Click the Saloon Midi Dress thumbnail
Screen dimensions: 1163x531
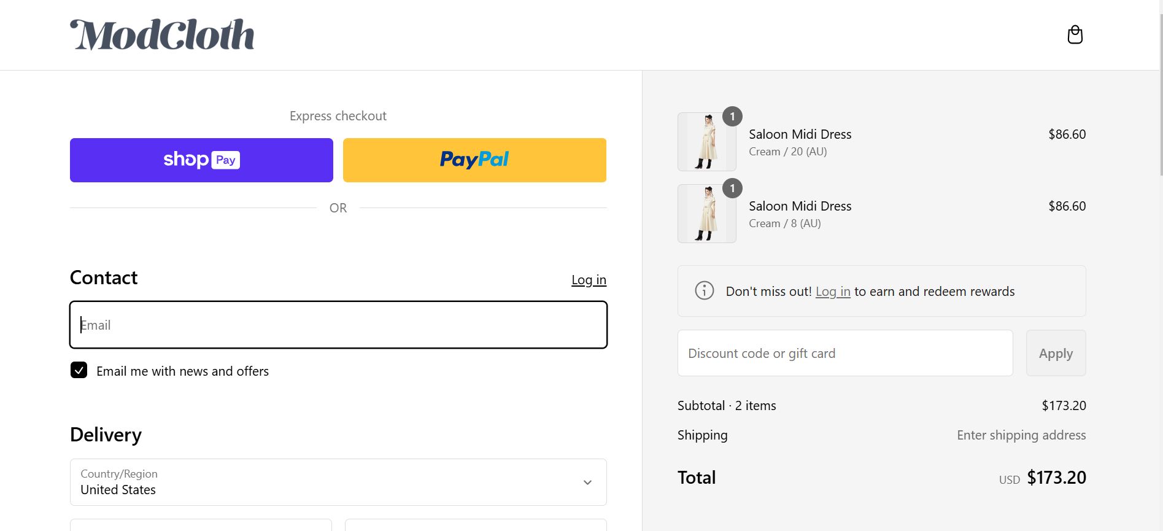pos(706,141)
